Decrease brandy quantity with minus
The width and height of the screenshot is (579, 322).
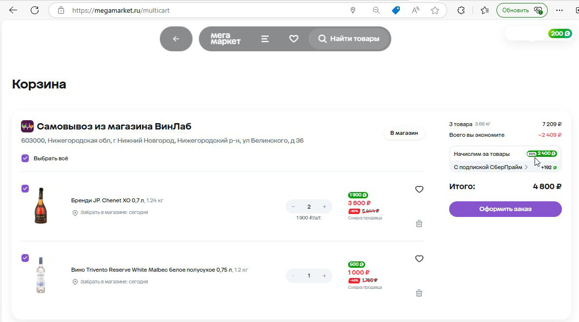[x=293, y=207]
